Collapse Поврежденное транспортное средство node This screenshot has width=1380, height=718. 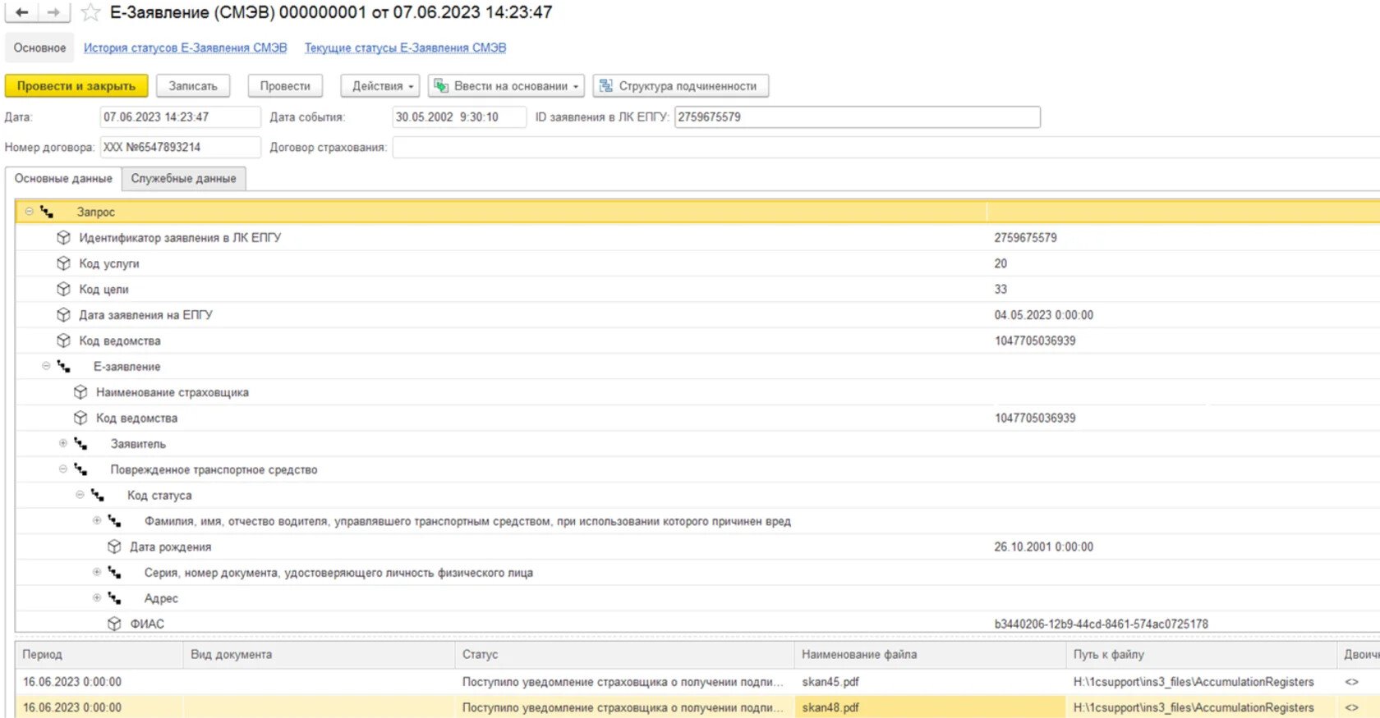(x=63, y=469)
